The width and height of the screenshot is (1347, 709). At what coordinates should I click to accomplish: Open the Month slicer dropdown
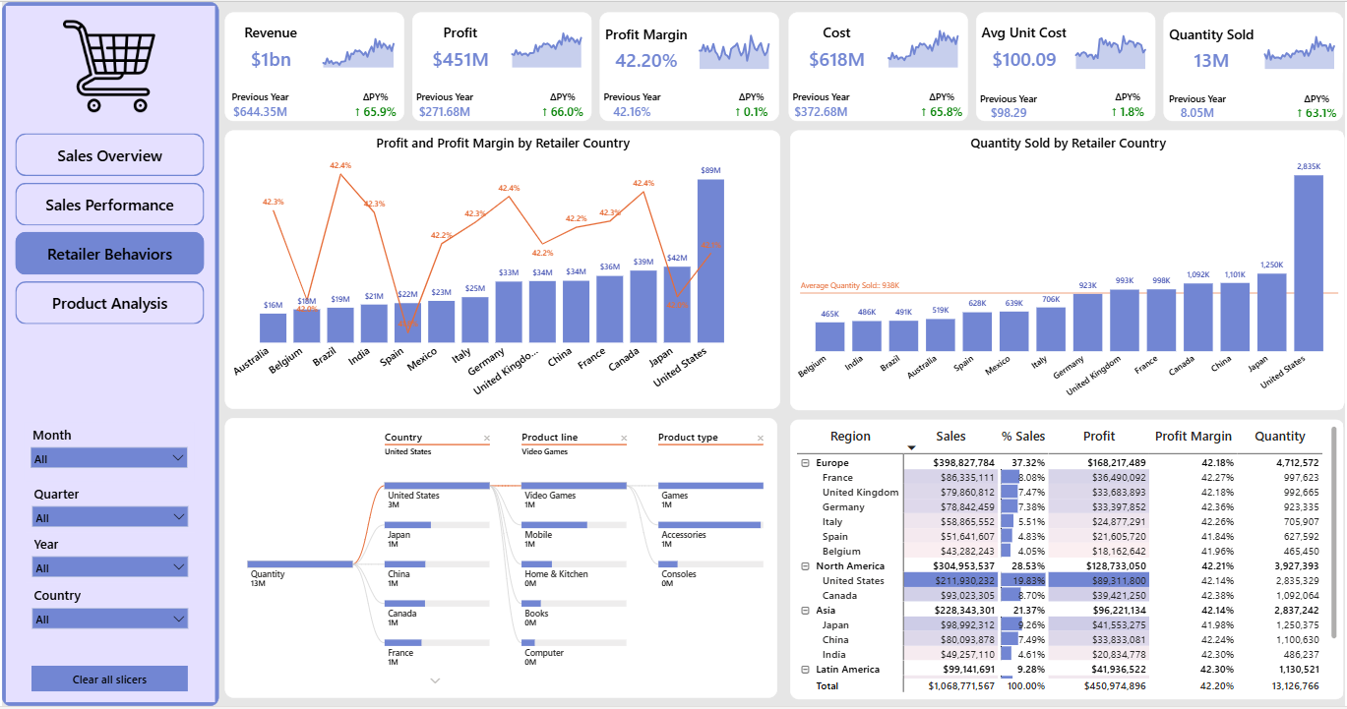click(109, 458)
